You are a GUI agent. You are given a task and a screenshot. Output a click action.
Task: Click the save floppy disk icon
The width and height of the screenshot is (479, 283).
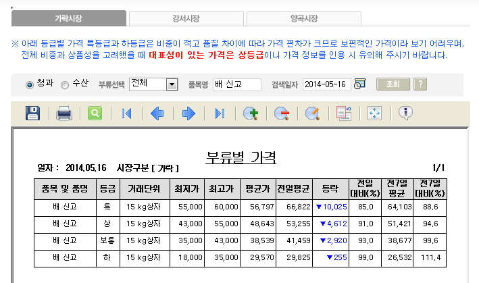tap(32, 113)
